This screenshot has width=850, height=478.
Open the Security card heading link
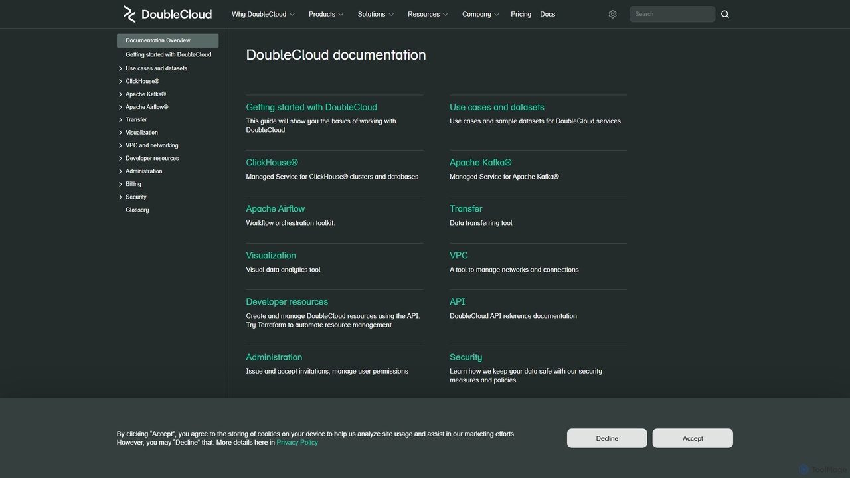[466, 357]
